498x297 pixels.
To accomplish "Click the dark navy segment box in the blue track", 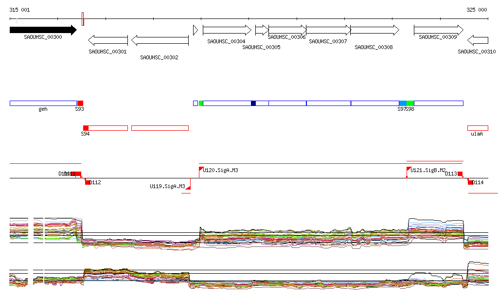I will click(253, 103).
